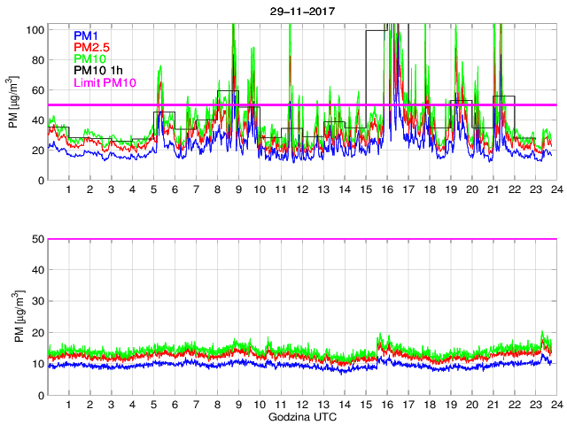Image resolution: width=567 pixels, height=425 pixels.
Task: Click the red PM2.5 legend entry
Action: point(89,47)
